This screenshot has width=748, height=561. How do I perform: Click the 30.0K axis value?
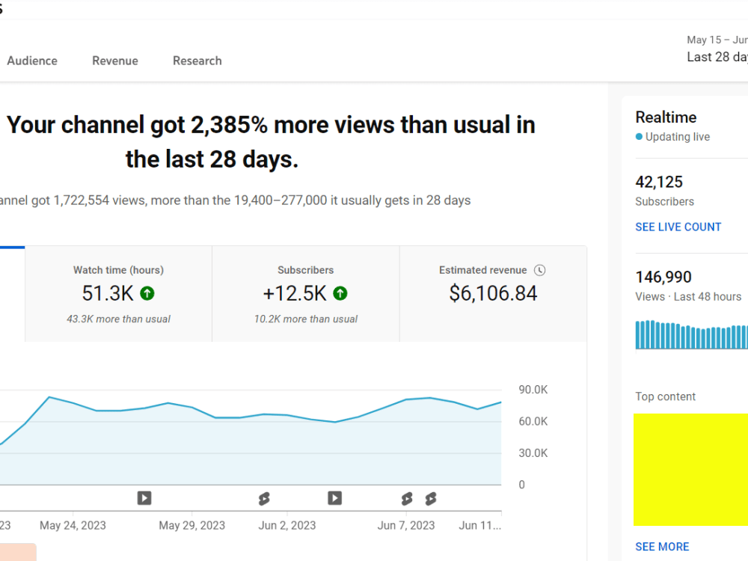(533, 453)
